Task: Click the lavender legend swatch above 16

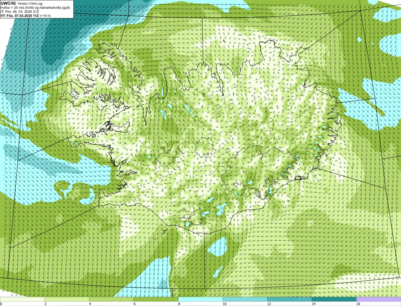Action: [379, 299]
